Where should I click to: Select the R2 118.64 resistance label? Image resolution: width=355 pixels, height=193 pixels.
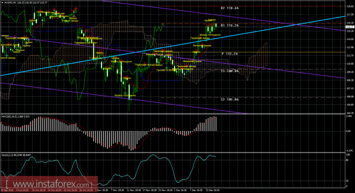[x=230, y=8]
